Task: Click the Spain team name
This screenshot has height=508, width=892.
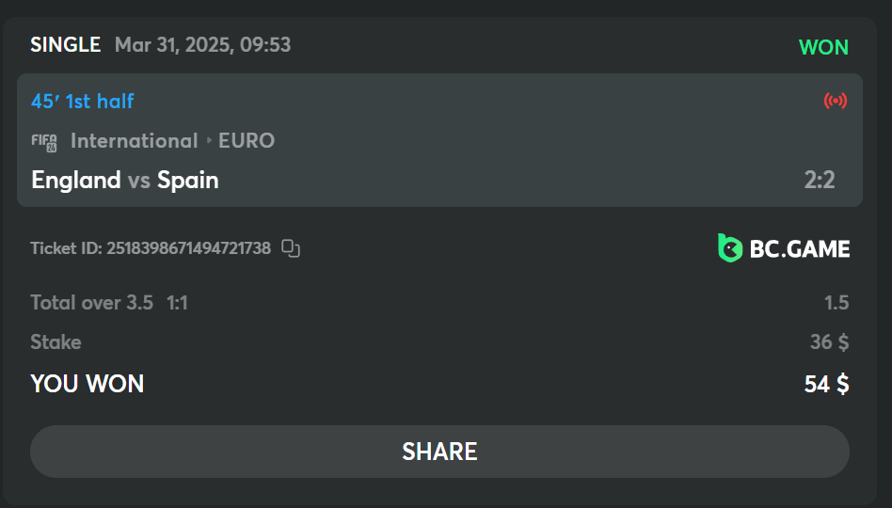Action: click(188, 180)
